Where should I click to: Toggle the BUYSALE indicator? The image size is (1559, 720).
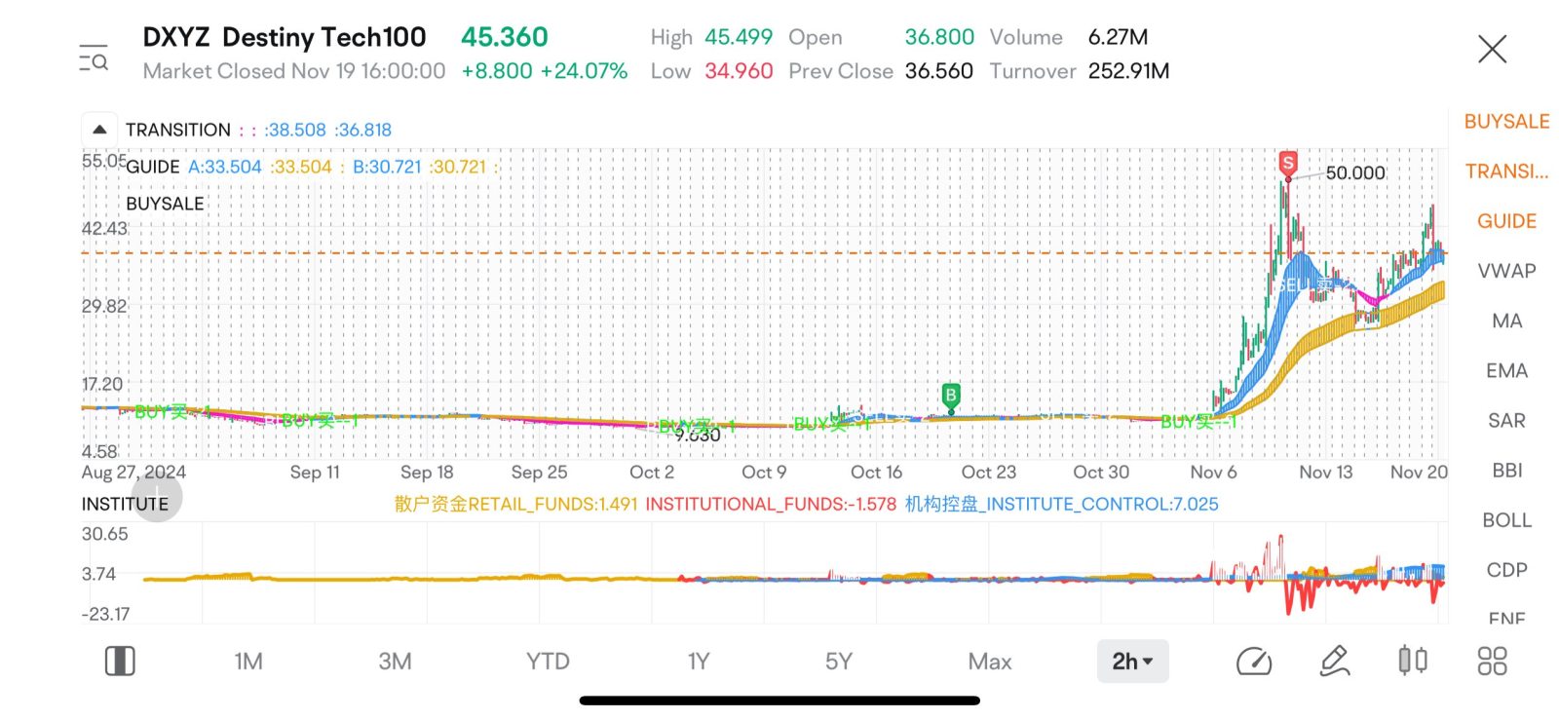point(1506,122)
